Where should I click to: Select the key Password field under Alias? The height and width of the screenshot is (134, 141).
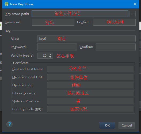57,47
